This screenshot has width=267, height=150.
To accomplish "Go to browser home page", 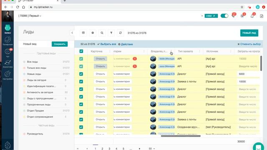I will [x=23, y=7].
